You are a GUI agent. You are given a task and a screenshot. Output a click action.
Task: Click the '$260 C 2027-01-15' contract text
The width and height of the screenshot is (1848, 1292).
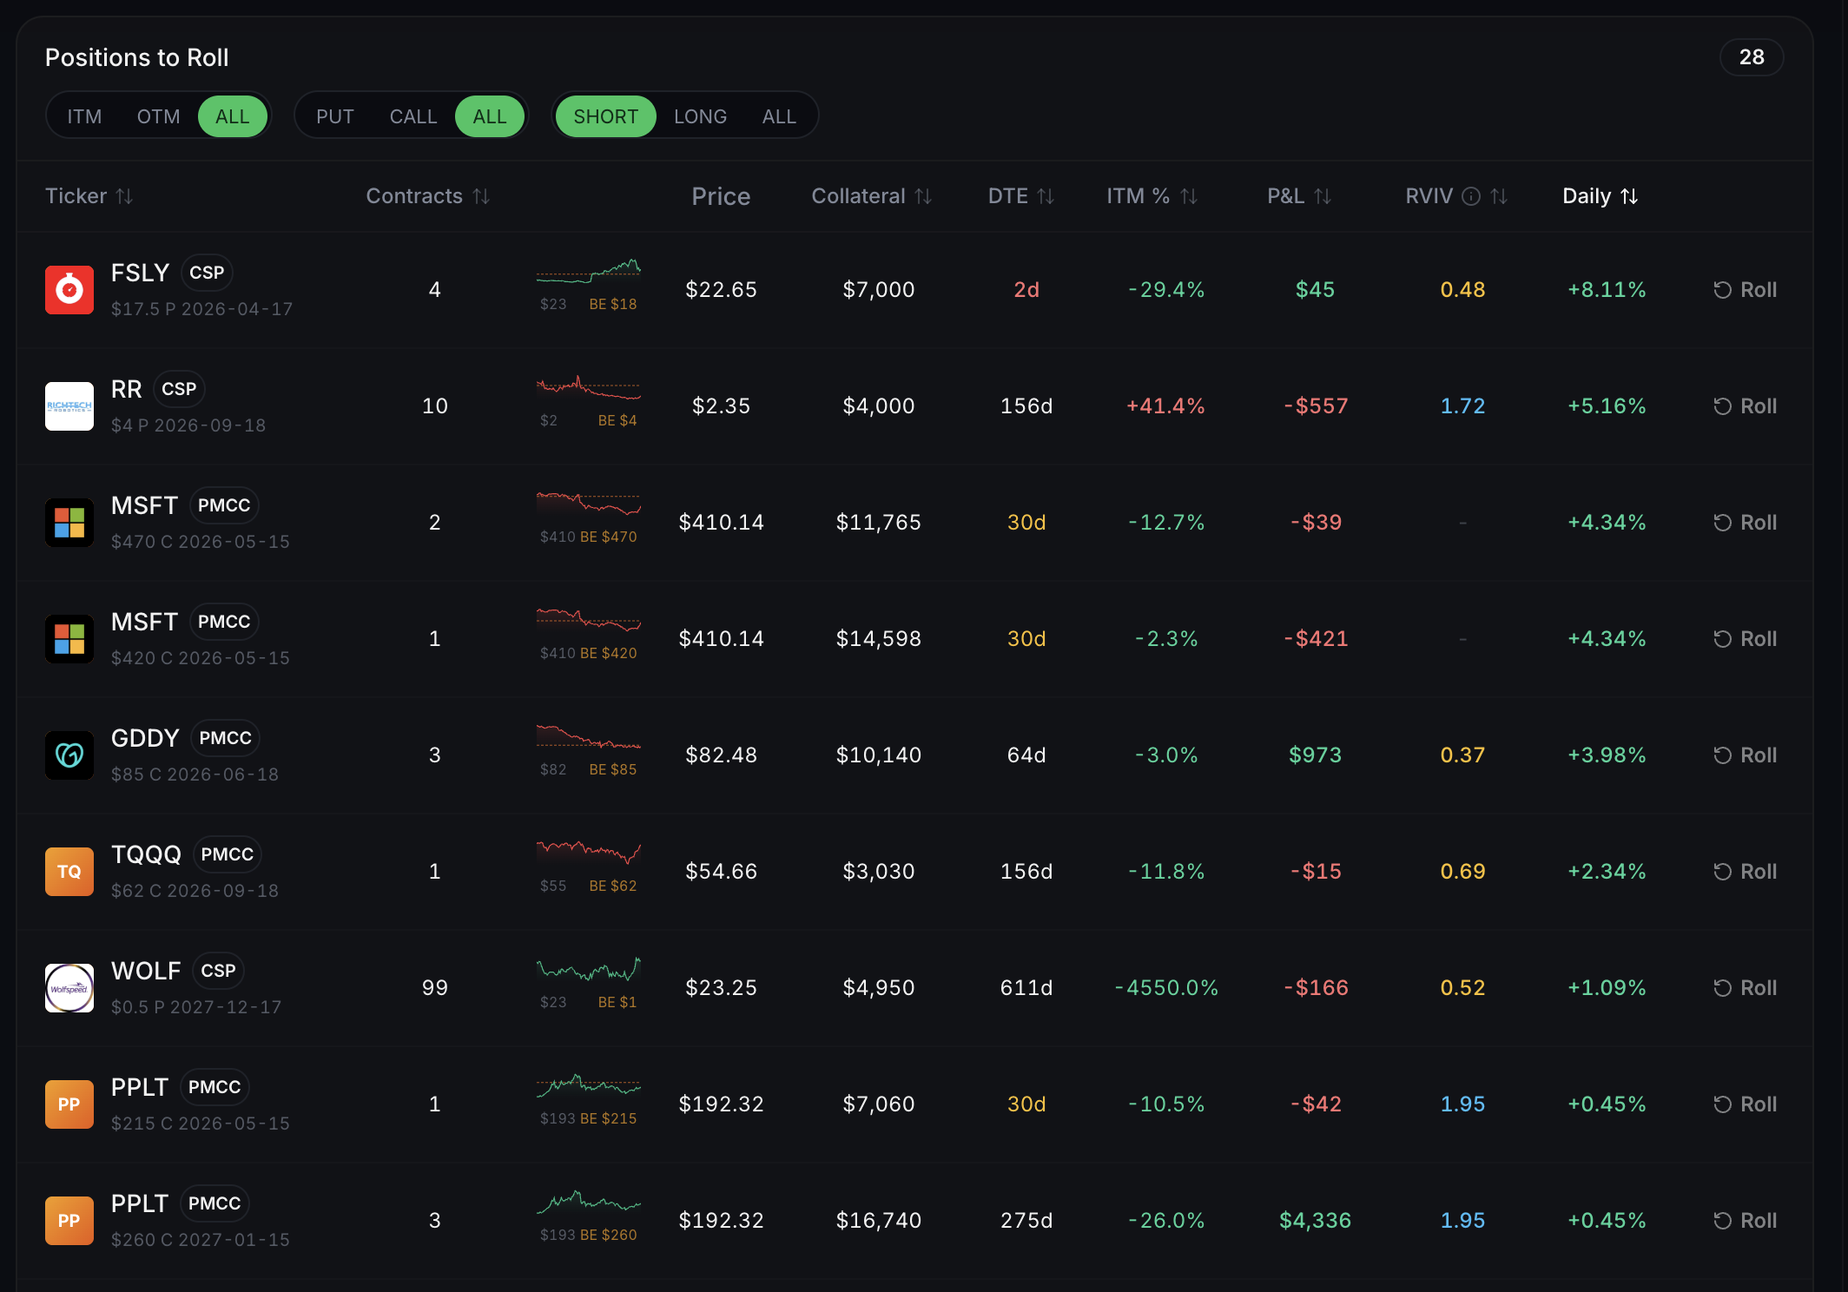click(x=201, y=1240)
